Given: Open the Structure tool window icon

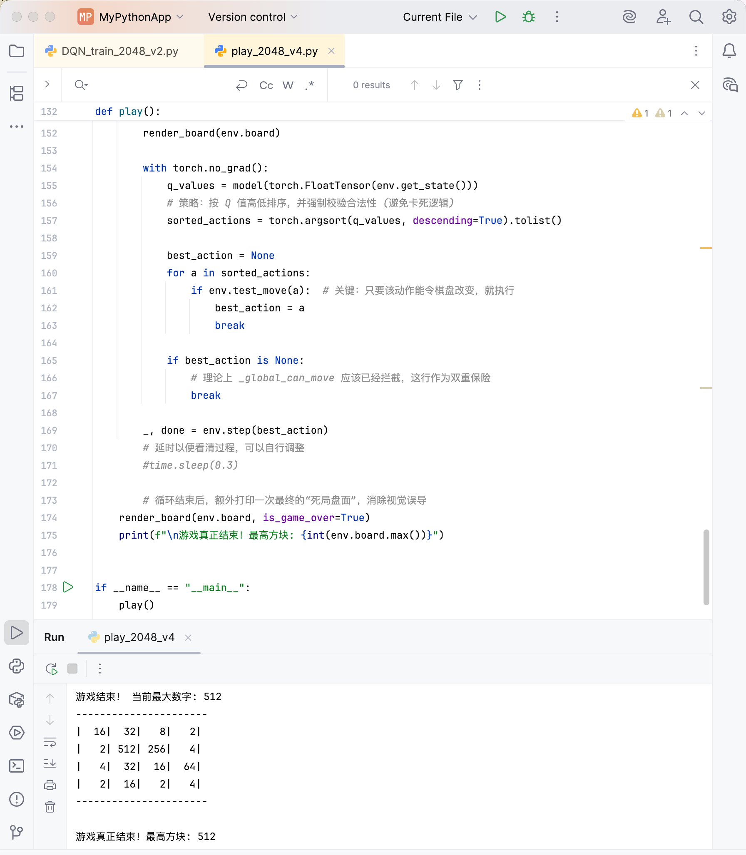Looking at the screenshot, I should tap(17, 93).
